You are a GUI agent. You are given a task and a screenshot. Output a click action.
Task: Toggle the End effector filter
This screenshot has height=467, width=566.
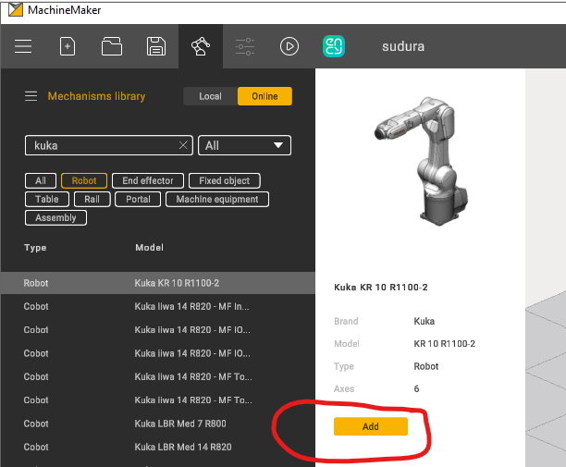pos(148,181)
